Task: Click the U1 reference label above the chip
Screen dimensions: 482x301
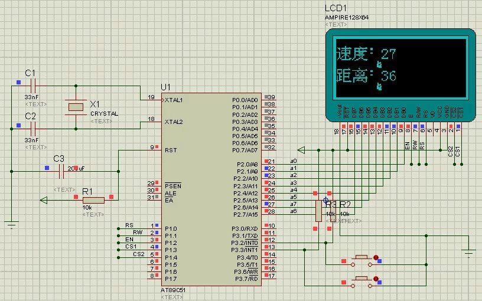Action: [x=165, y=87]
